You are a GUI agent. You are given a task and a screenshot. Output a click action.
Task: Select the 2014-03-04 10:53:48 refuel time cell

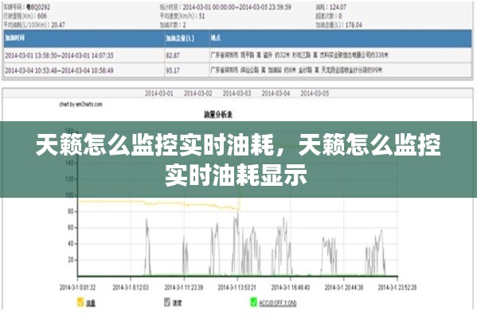[59, 71]
